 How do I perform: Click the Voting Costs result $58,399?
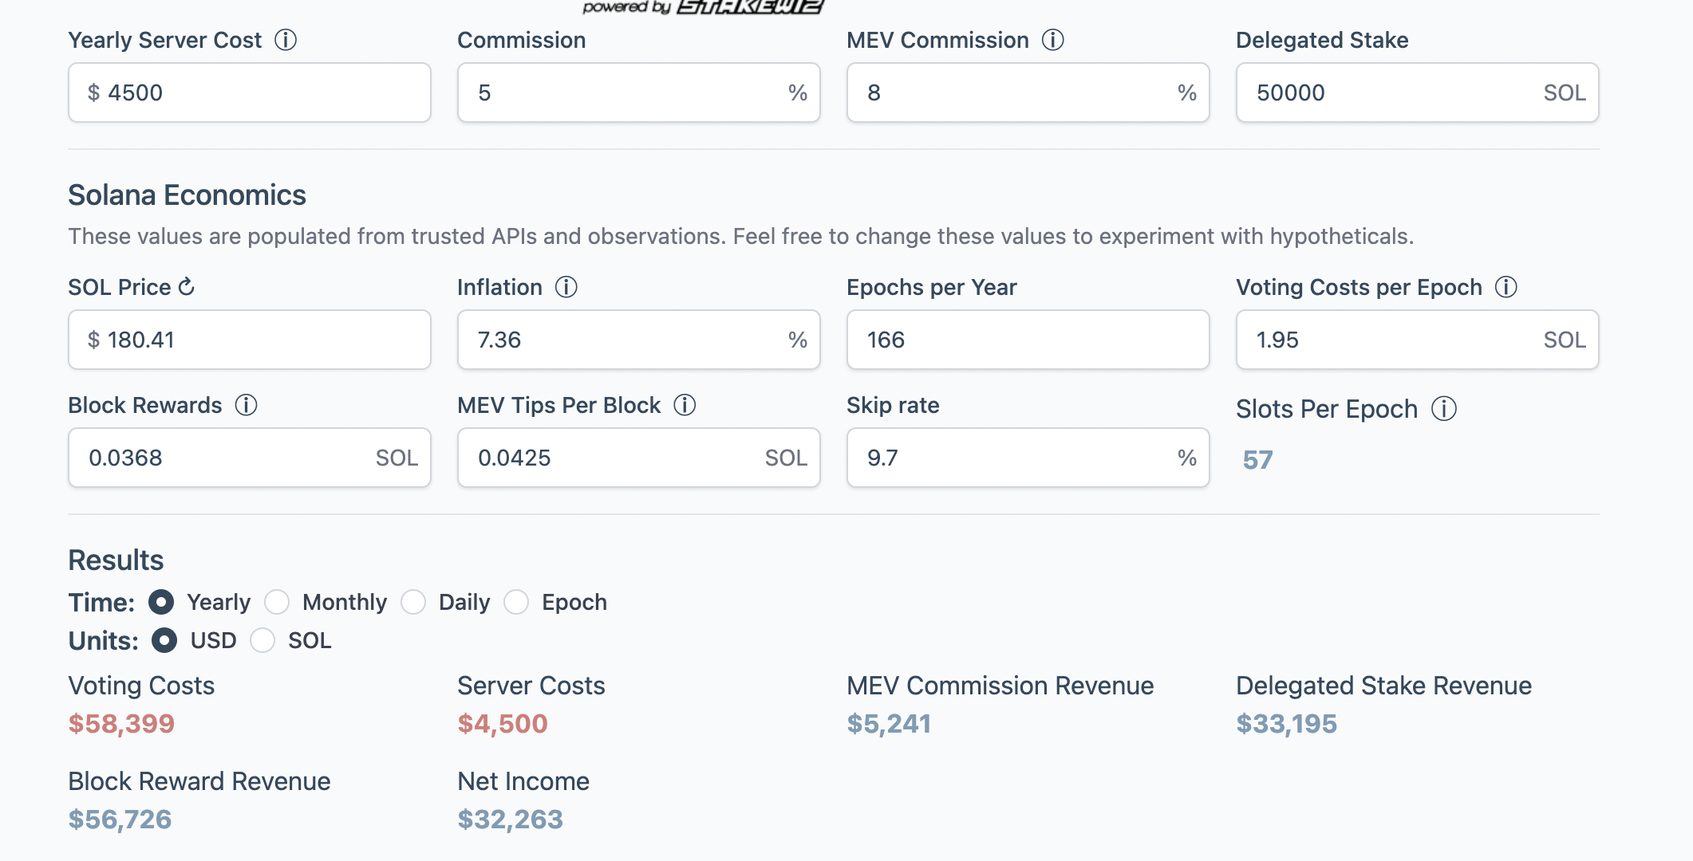[x=121, y=724]
